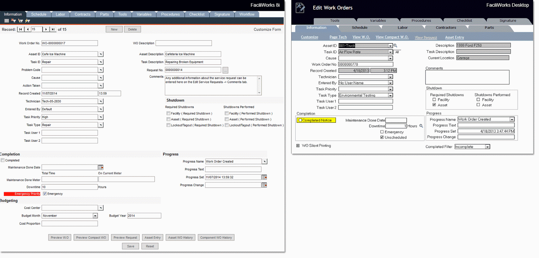539x258 pixels.
Task: Open Entered By dropdown showing No User Name
Action: coord(390,83)
